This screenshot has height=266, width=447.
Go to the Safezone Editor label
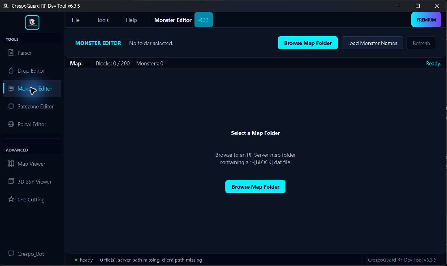pos(36,106)
